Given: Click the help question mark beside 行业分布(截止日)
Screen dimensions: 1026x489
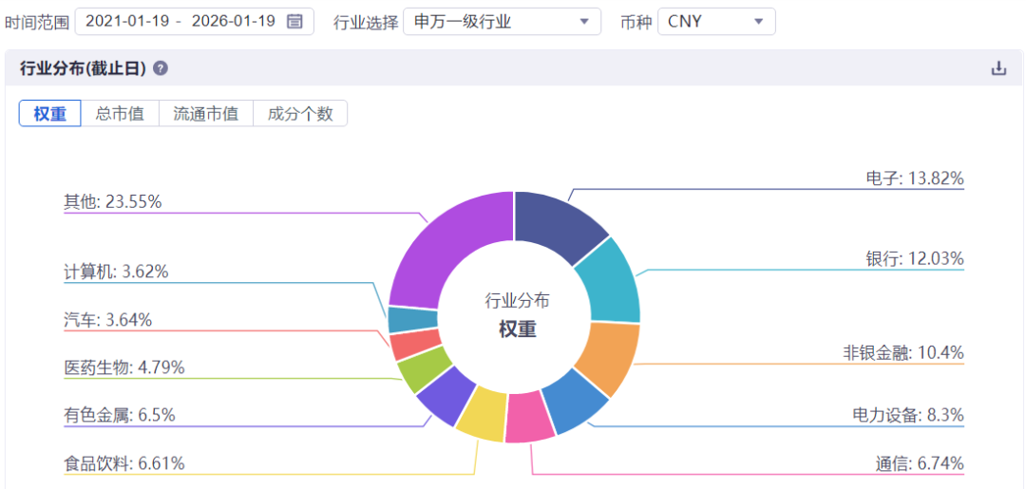Looking at the screenshot, I should coord(161,68).
